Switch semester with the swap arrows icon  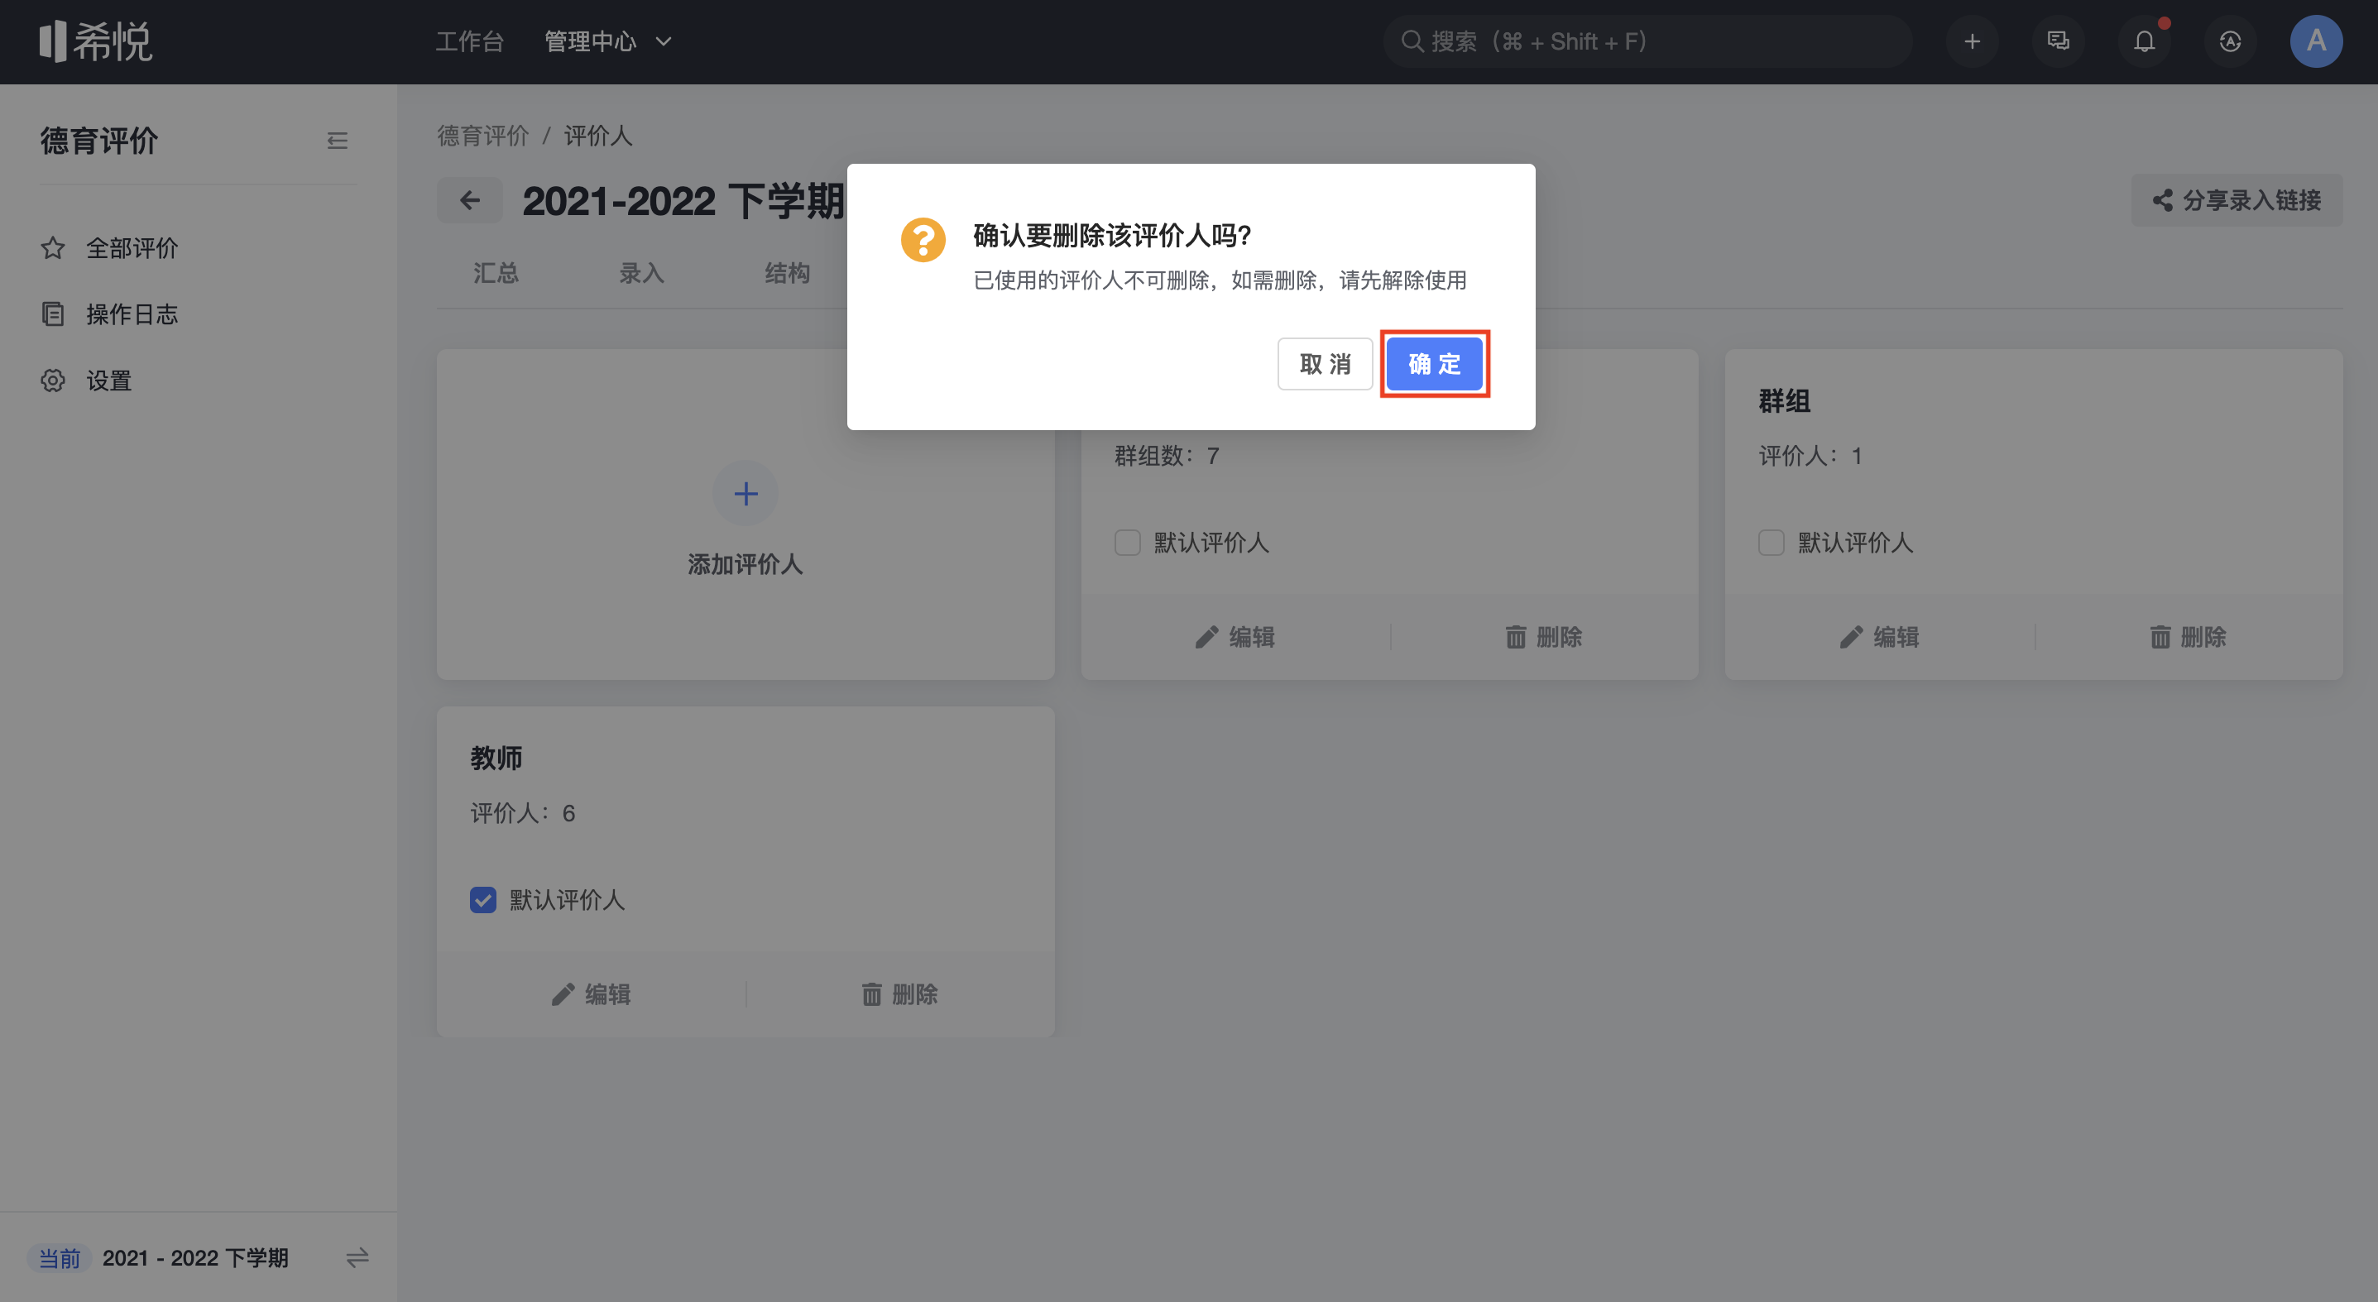pos(357,1257)
